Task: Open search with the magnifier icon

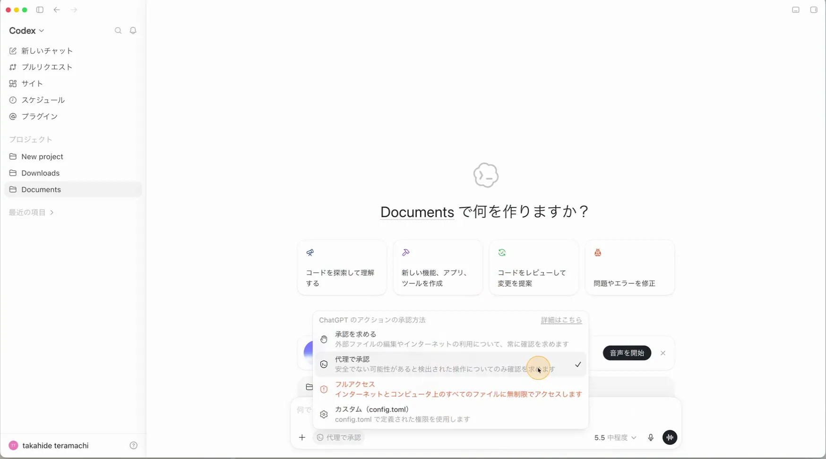Action: click(x=118, y=31)
